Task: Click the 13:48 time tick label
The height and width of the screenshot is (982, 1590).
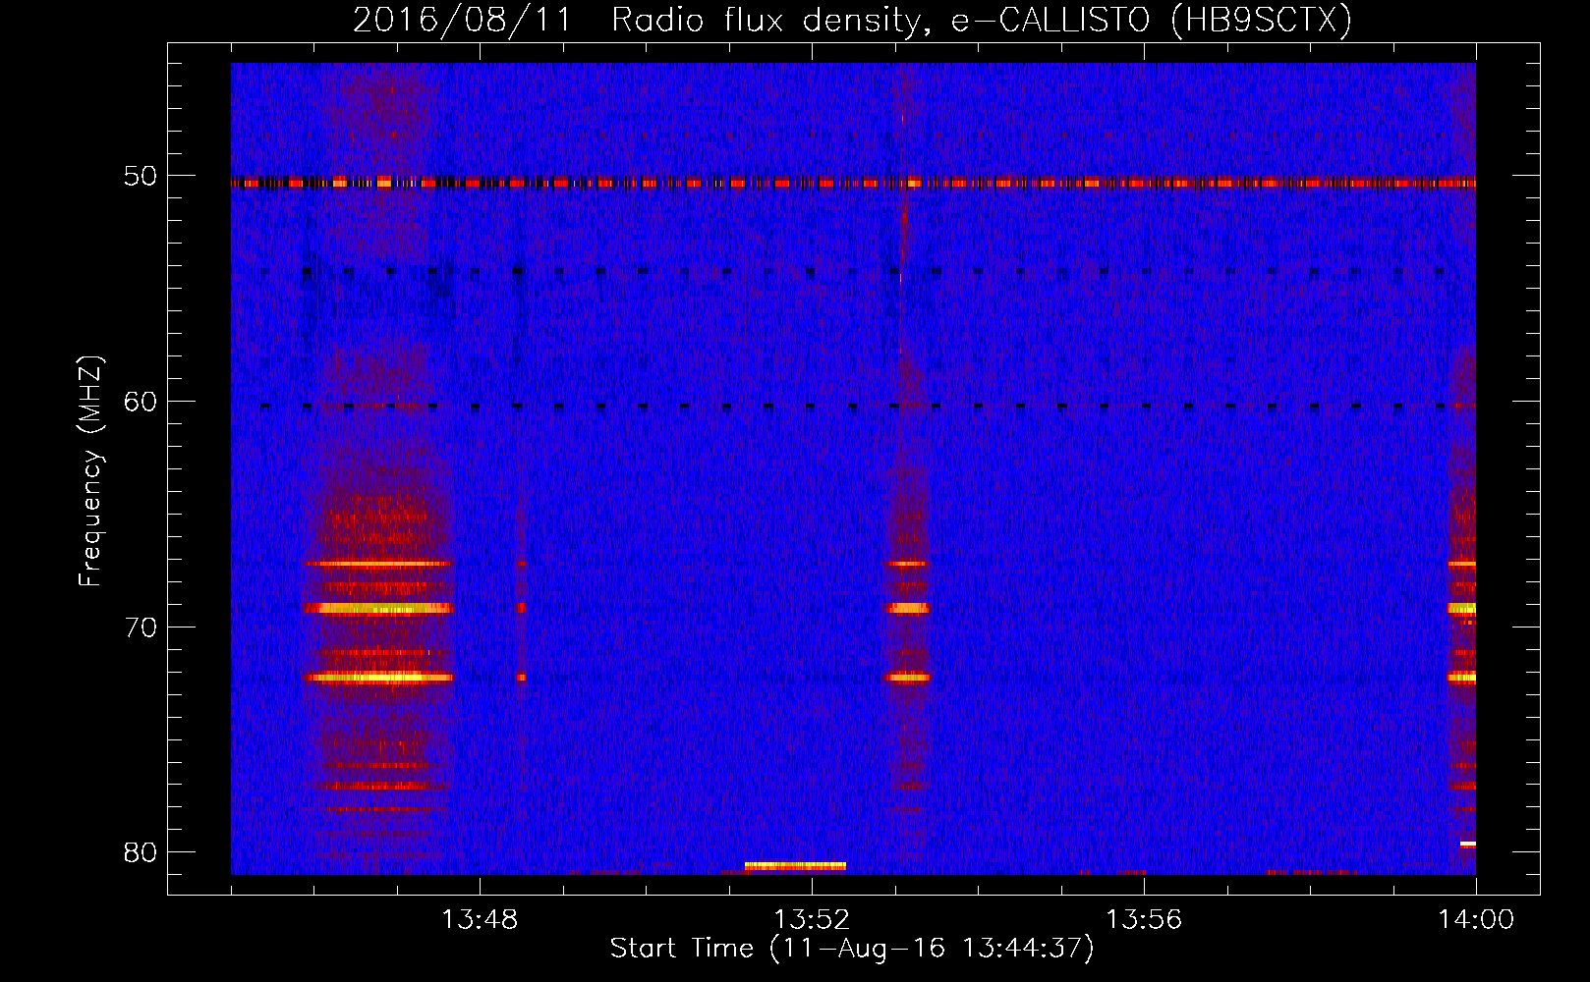Action: click(x=480, y=920)
